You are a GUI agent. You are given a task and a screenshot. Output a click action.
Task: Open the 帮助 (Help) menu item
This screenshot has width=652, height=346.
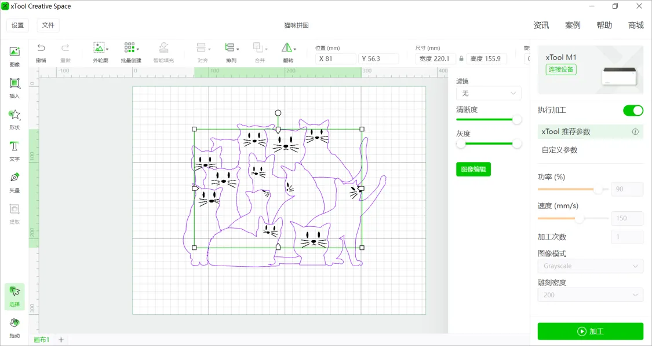coord(604,25)
